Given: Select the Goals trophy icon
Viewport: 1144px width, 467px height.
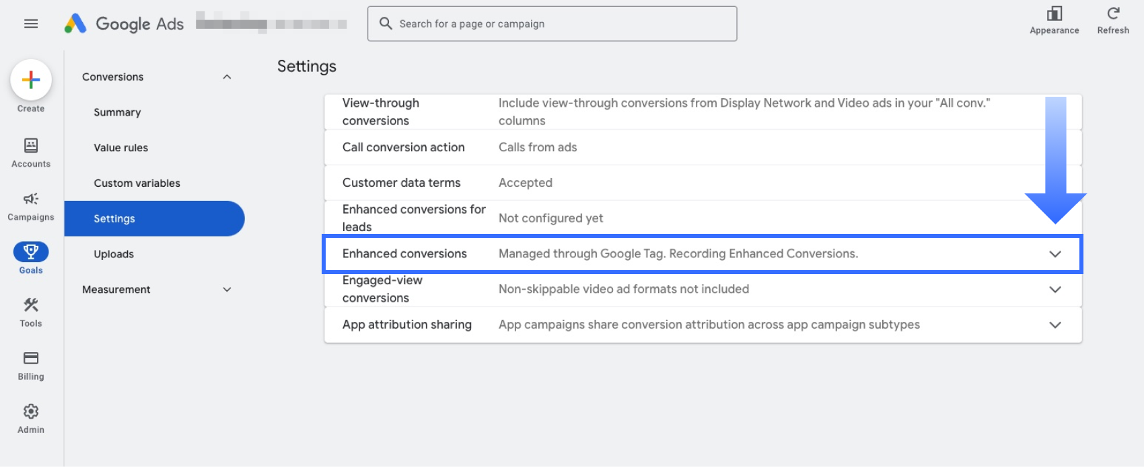Looking at the screenshot, I should coord(31,252).
